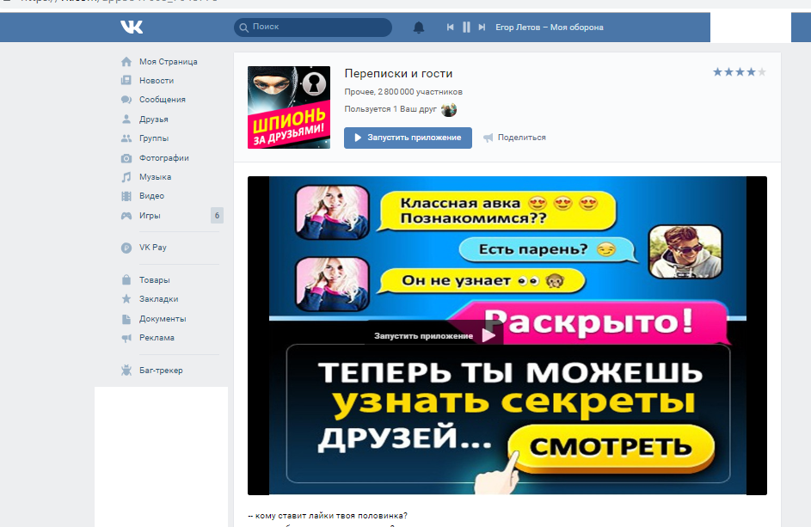The width and height of the screenshot is (811, 527).
Task: Click the film icon beside Видео
Action: [126, 196]
